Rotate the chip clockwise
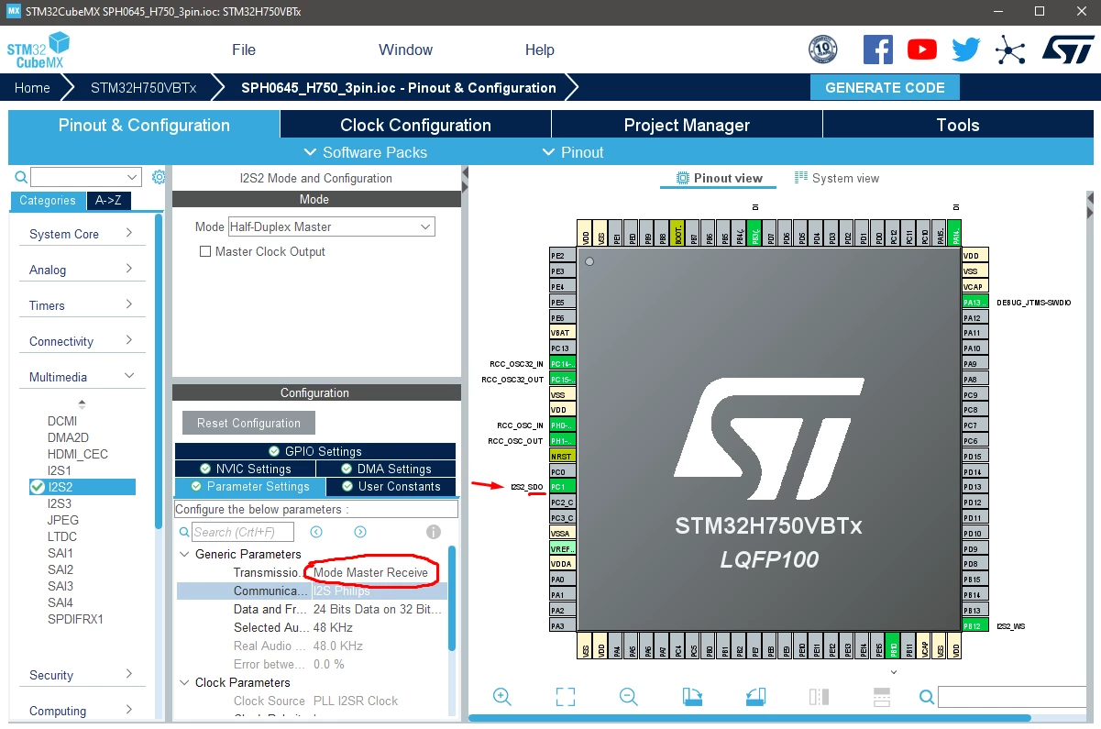Image resolution: width=1101 pixels, height=729 pixels. tap(692, 697)
